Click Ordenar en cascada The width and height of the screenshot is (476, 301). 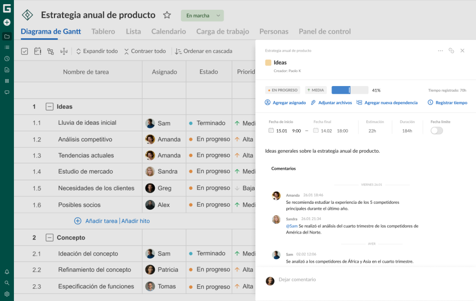[x=204, y=51]
